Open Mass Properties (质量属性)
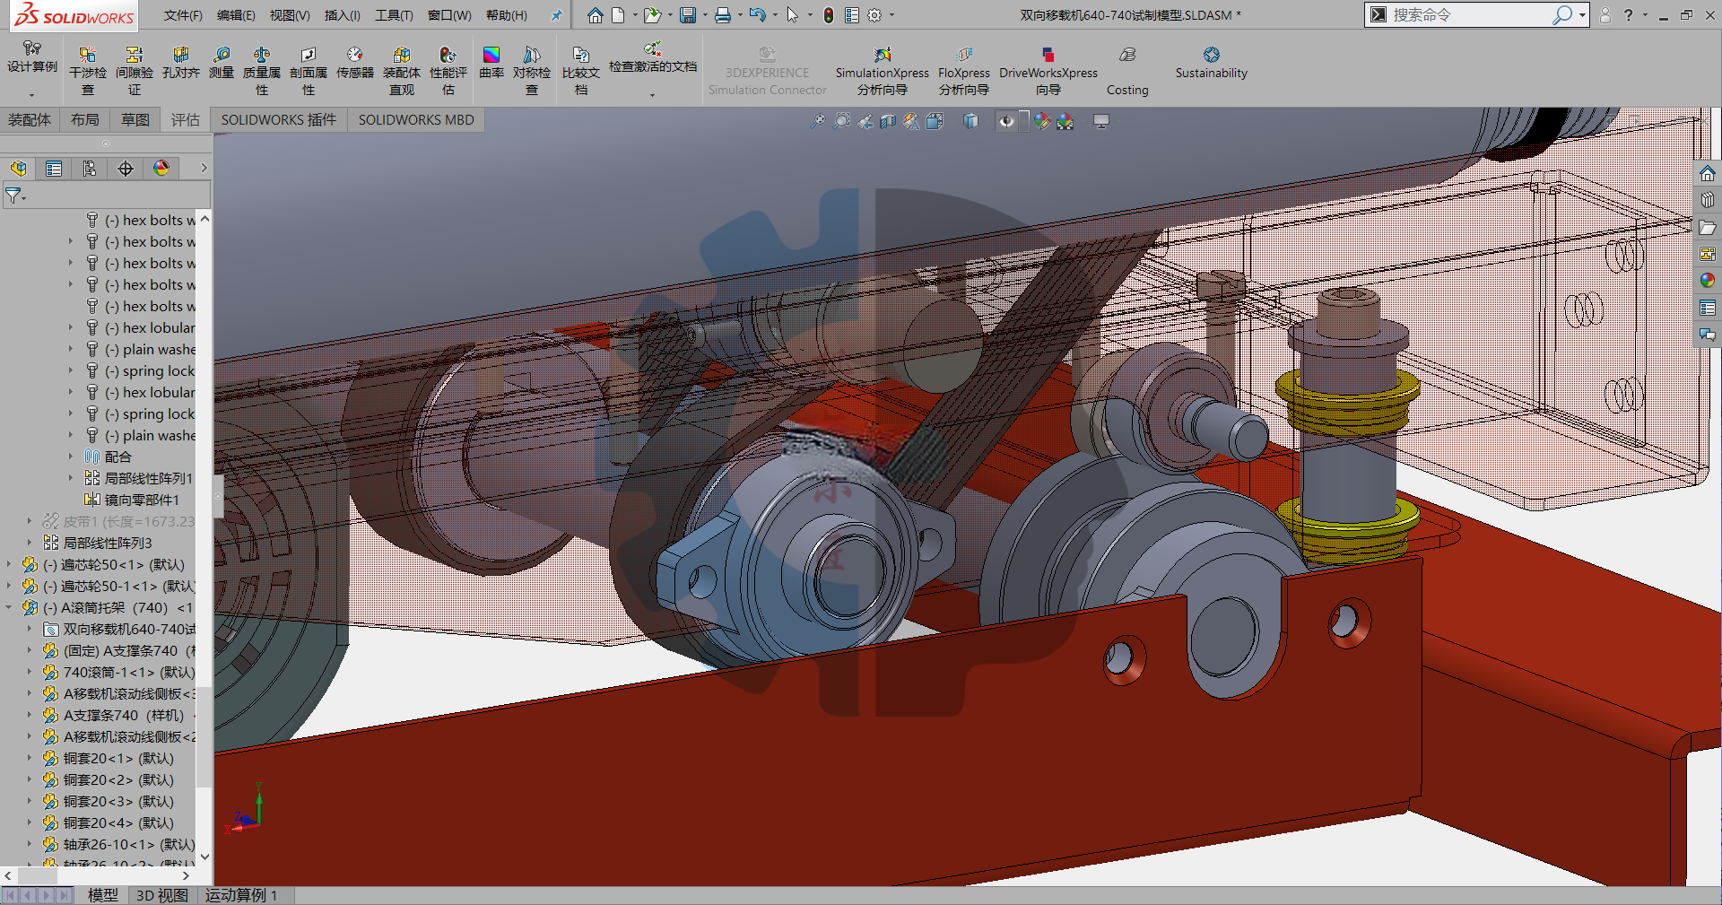 262,70
